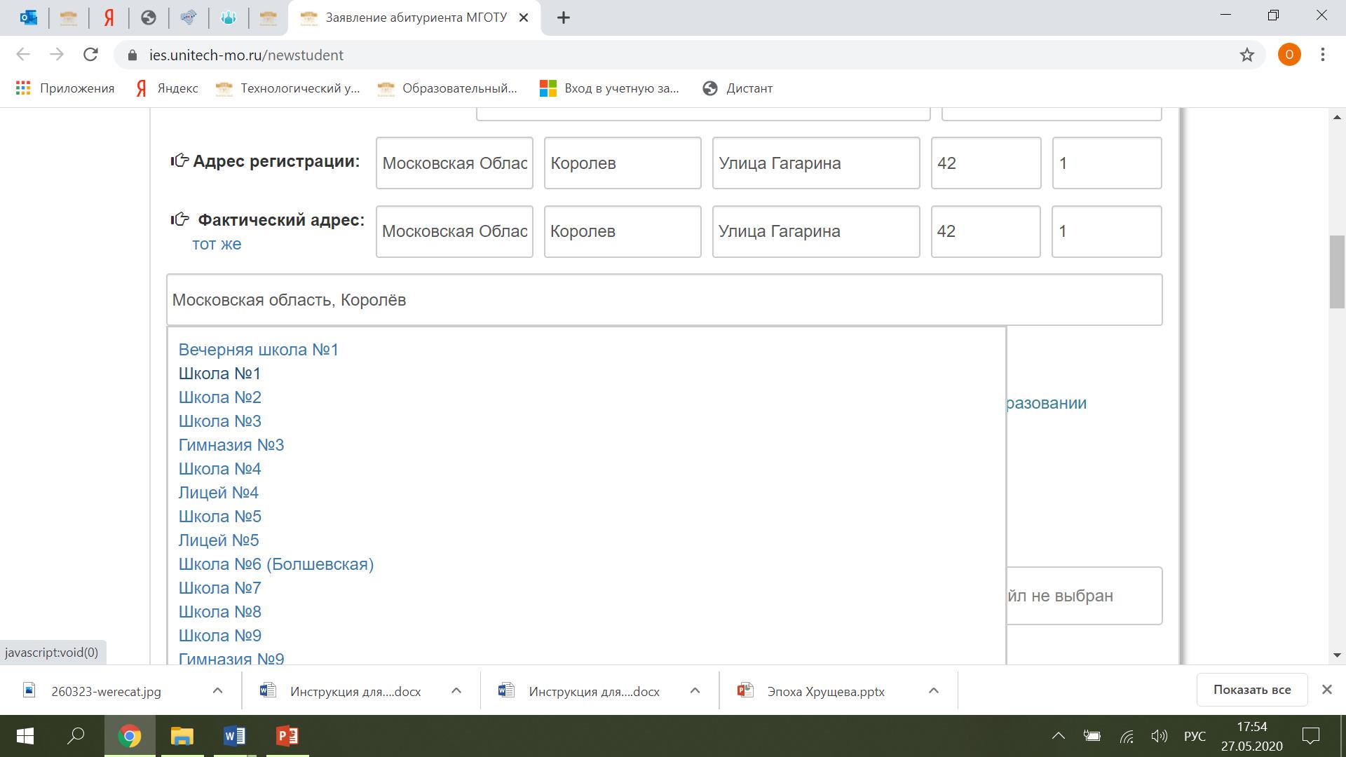Open the Apps grid in bookmarks bar

tap(23, 88)
